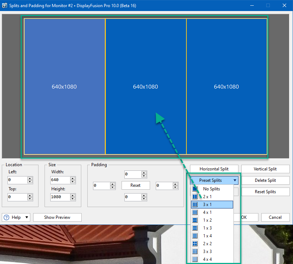This screenshot has height=264, width=293.
Task: Click the right Padding input field
Action: click(x=164, y=186)
